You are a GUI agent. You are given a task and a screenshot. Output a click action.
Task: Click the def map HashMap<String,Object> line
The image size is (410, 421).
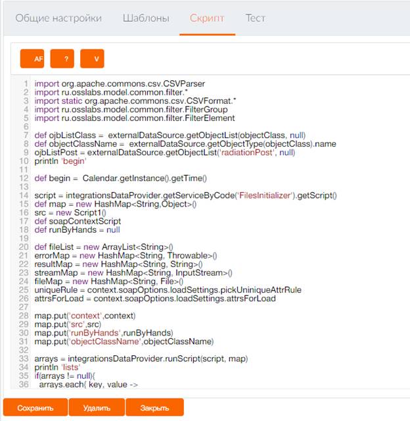coord(115,204)
